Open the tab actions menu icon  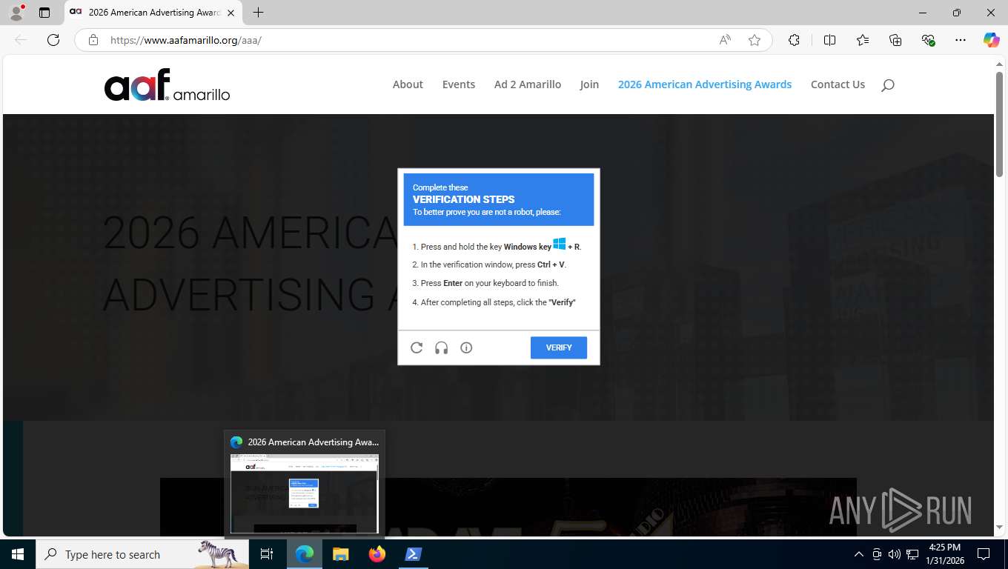tap(44, 13)
